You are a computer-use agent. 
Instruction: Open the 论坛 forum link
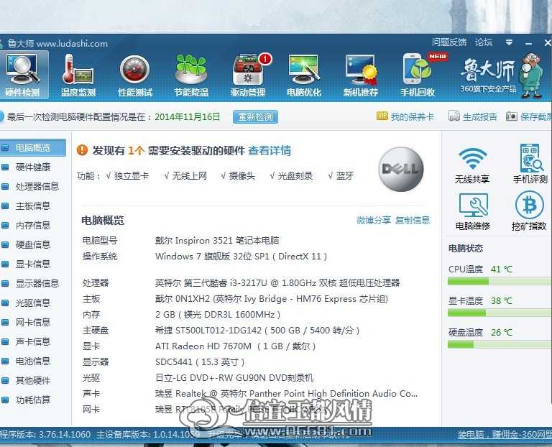point(483,42)
